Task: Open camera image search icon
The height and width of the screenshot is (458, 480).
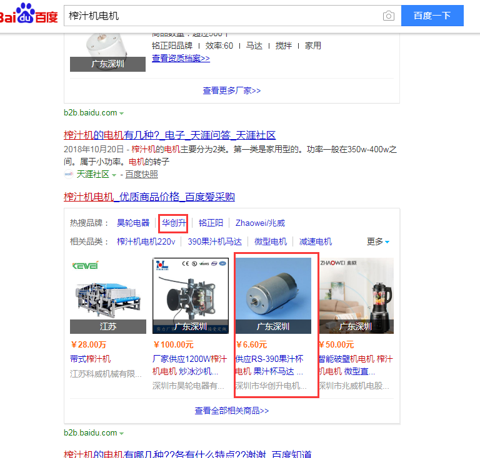Action: 389,16
